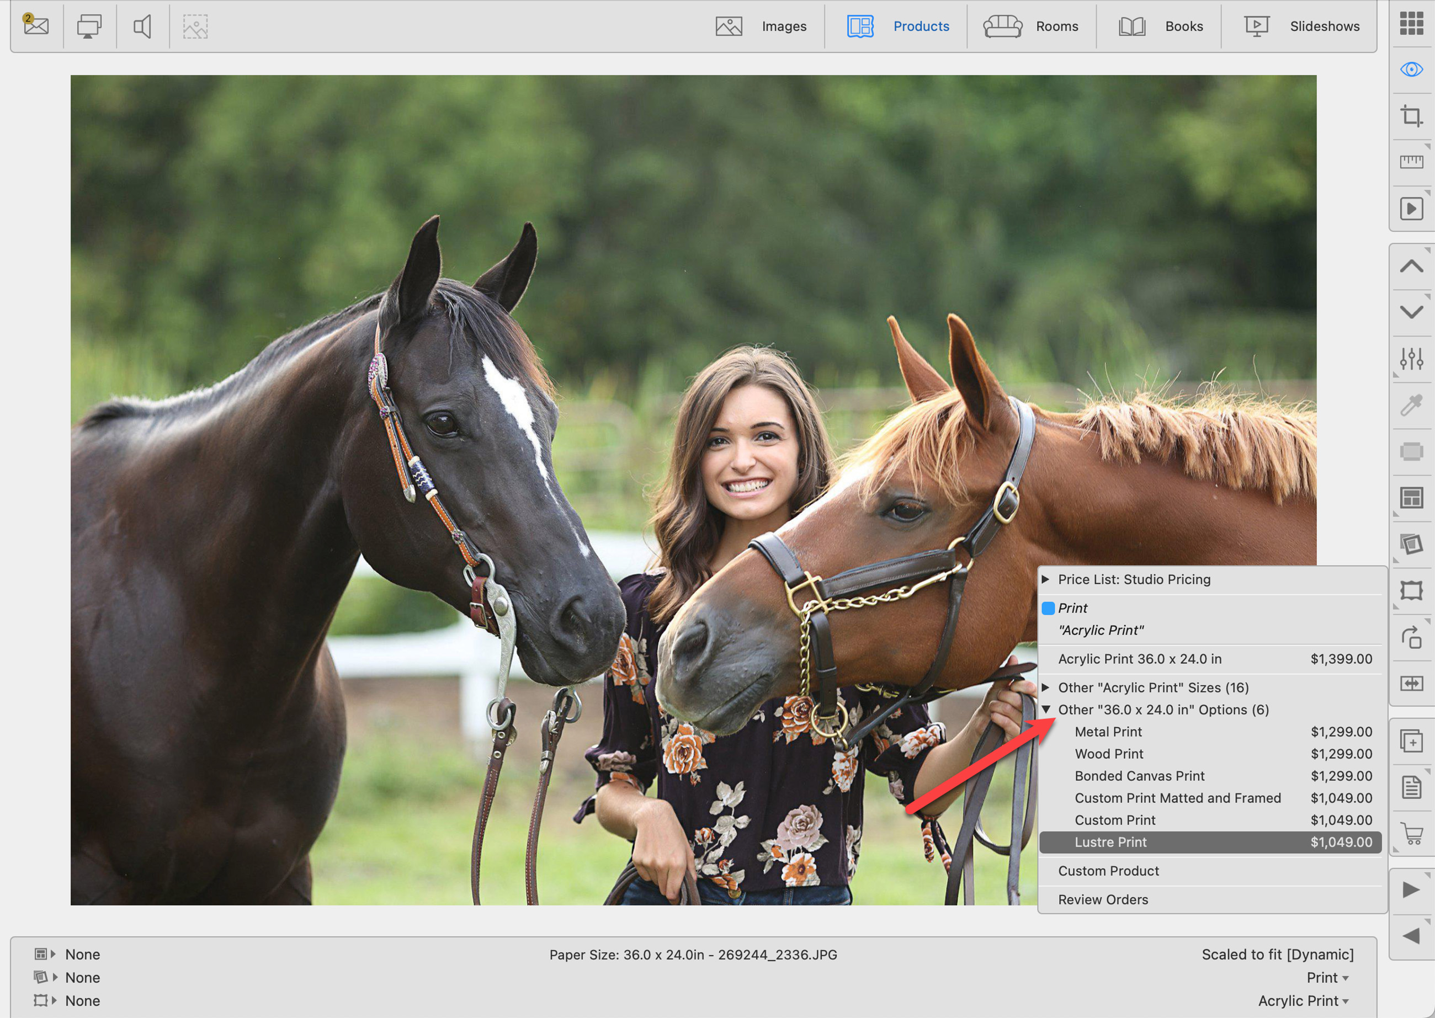
Task: Click the blue Print color marker
Action: tap(1048, 608)
